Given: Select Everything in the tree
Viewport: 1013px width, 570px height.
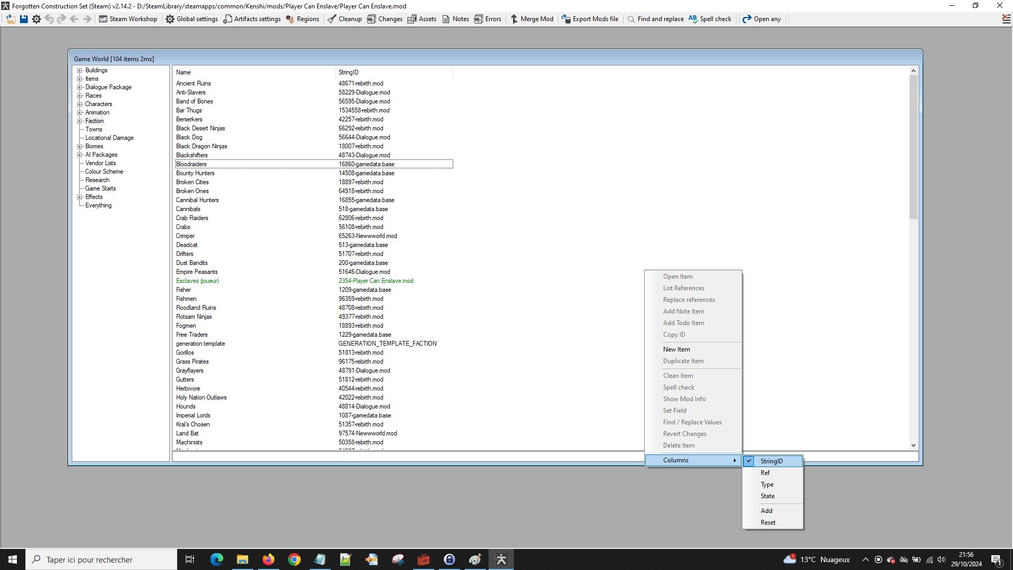Looking at the screenshot, I should coord(98,205).
